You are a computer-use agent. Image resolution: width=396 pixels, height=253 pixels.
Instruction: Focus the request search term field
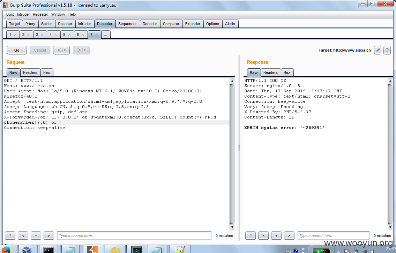pos(134,236)
